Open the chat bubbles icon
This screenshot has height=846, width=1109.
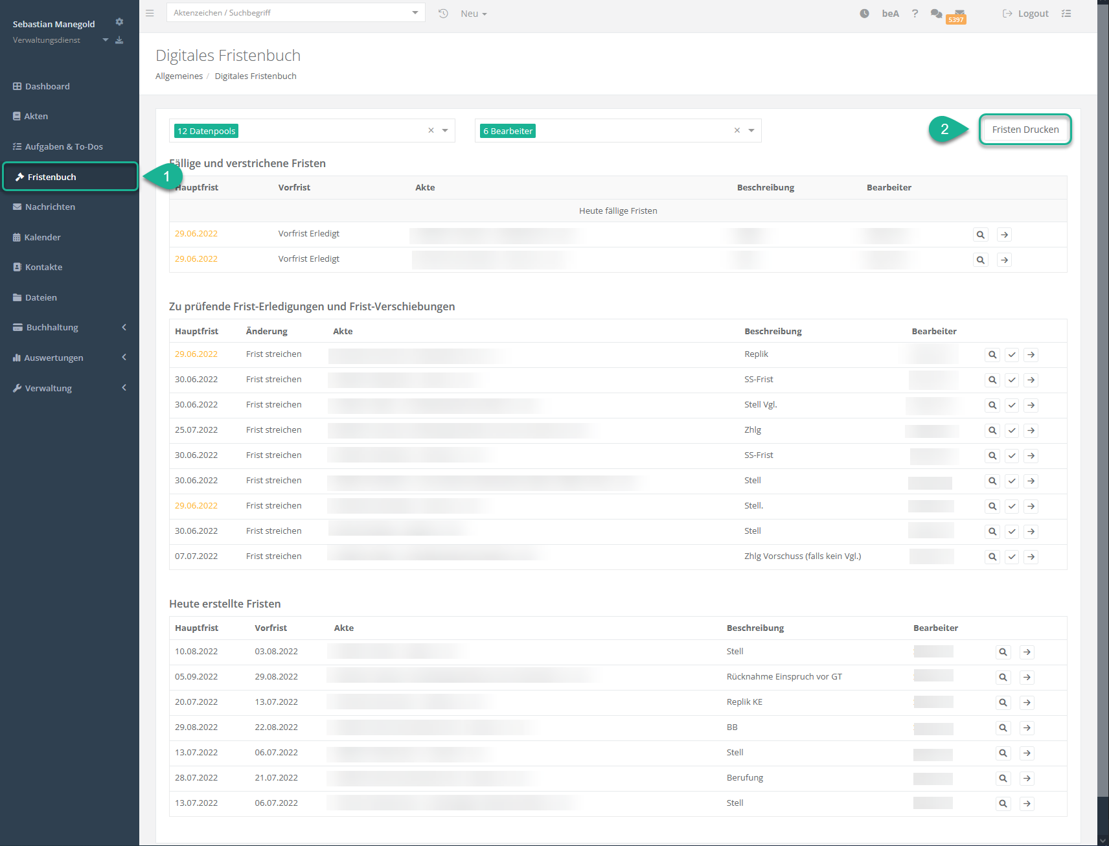[x=936, y=14]
